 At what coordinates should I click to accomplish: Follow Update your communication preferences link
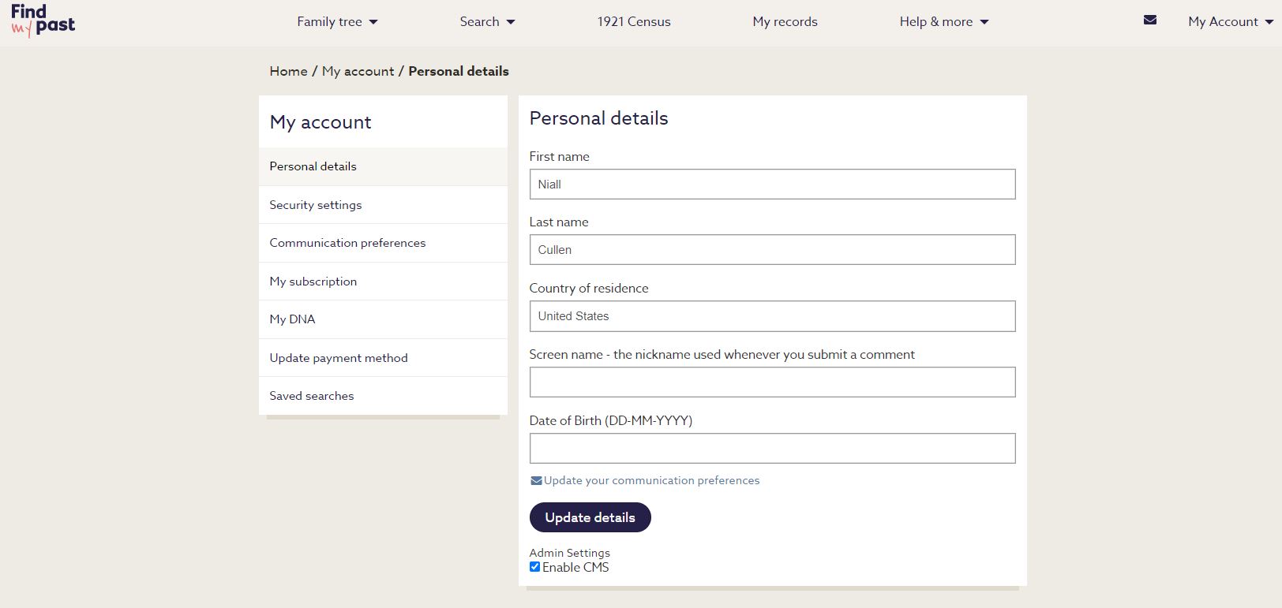(x=651, y=480)
